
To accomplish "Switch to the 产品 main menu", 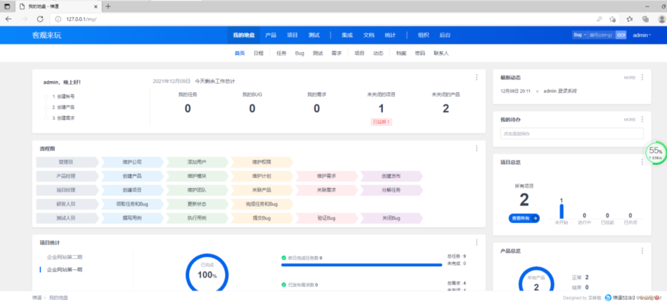I will [x=271, y=35].
